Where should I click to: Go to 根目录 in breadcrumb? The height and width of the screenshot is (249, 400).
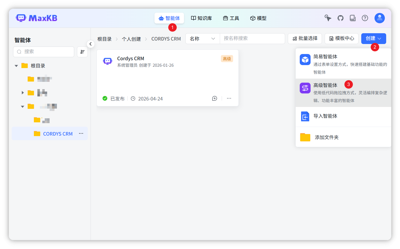coord(105,39)
